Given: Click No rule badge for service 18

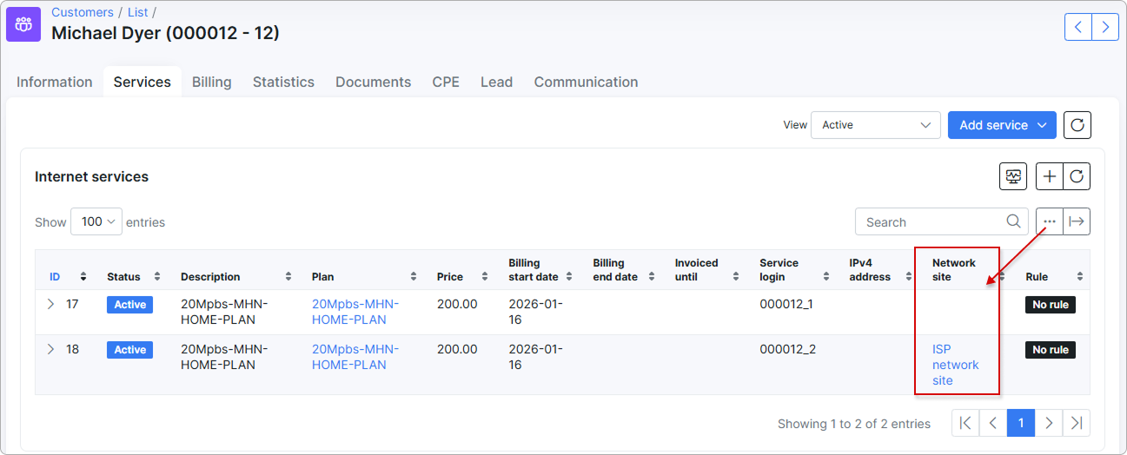Looking at the screenshot, I should (x=1051, y=350).
